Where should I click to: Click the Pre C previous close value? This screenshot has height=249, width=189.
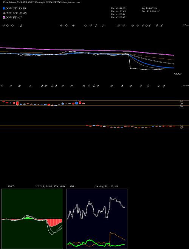point(118,17)
